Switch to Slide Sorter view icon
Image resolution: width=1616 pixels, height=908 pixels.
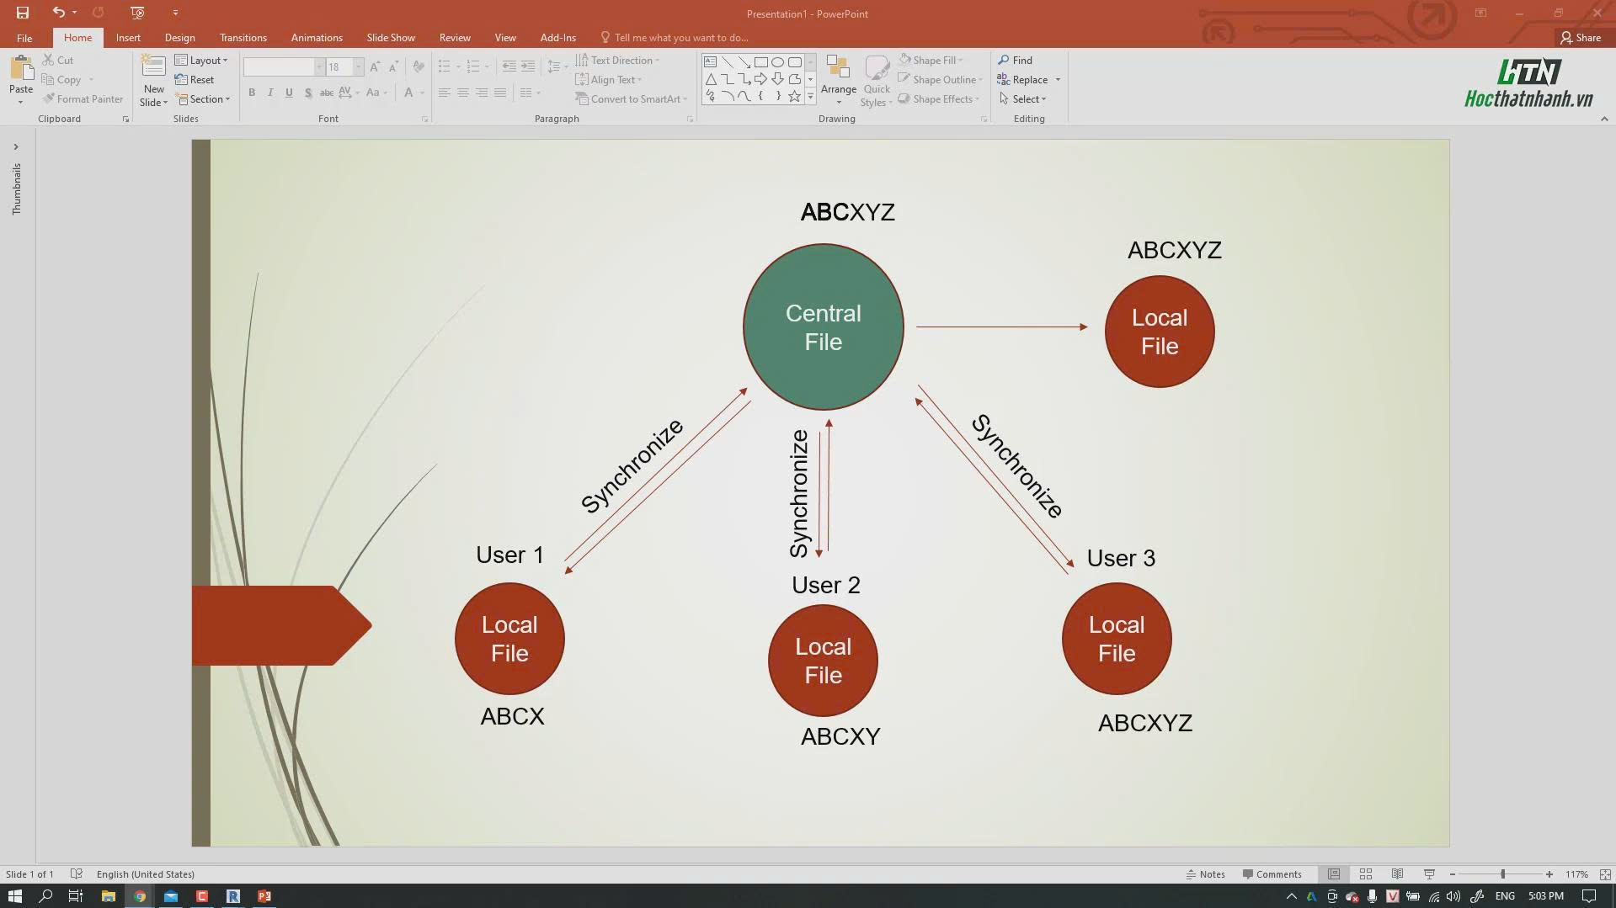click(x=1366, y=874)
